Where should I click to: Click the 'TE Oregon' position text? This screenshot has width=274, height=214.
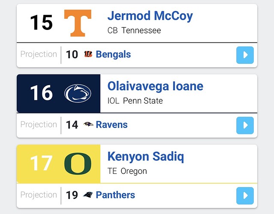[x=127, y=171]
